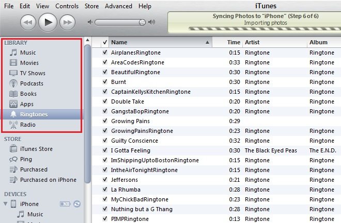Sort by the Time column header
The height and width of the screenshot is (223, 341).
pyautogui.click(x=227, y=42)
